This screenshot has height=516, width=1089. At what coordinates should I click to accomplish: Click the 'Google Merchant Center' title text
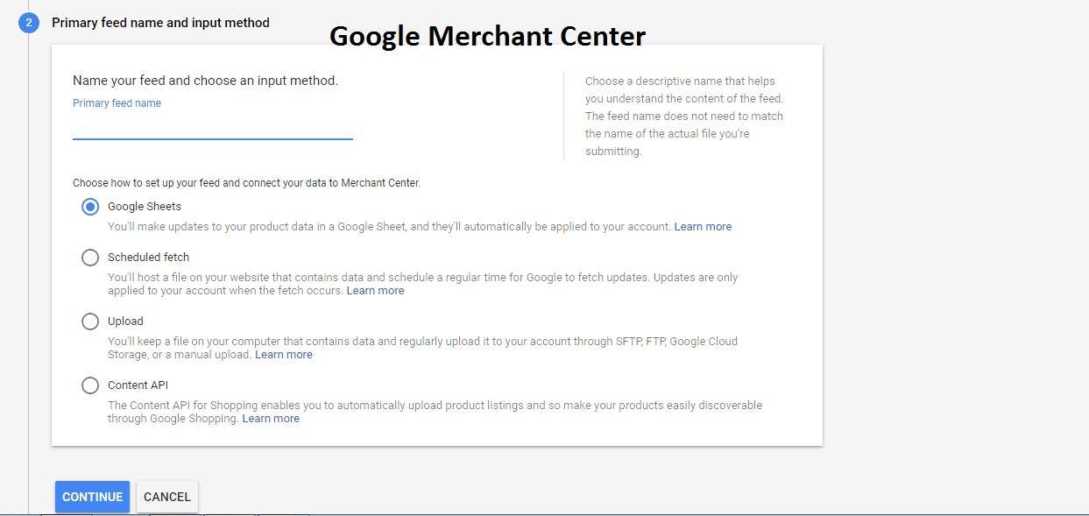(488, 36)
